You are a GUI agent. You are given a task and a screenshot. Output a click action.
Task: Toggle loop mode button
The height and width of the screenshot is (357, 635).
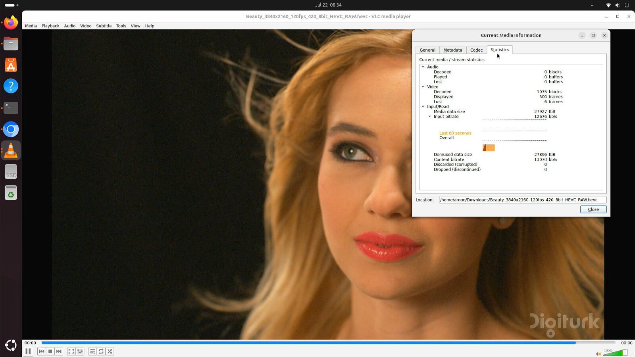101,351
